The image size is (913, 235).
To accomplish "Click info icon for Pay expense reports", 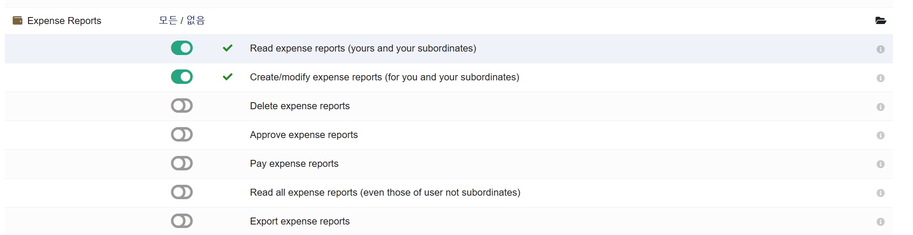I will coord(880,164).
